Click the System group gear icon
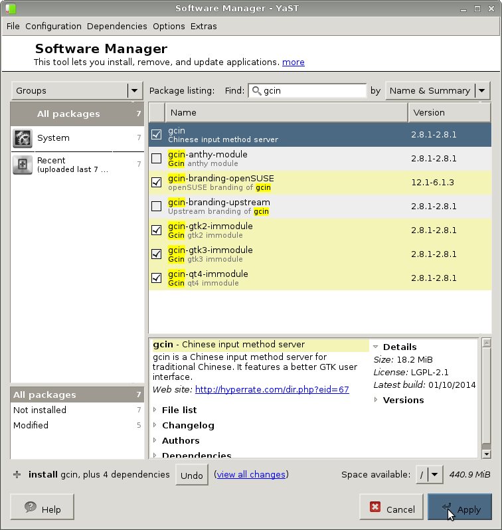Viewport: 502px width, 530px height. [x=23, y=138]
